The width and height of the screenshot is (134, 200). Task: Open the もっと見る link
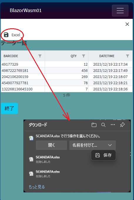37,187
